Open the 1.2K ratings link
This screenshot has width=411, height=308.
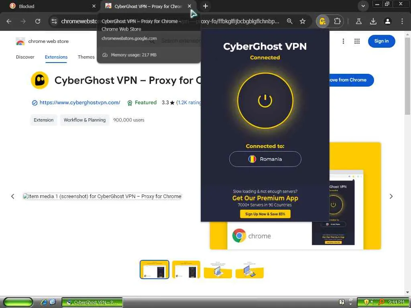(x=189, y=102)
